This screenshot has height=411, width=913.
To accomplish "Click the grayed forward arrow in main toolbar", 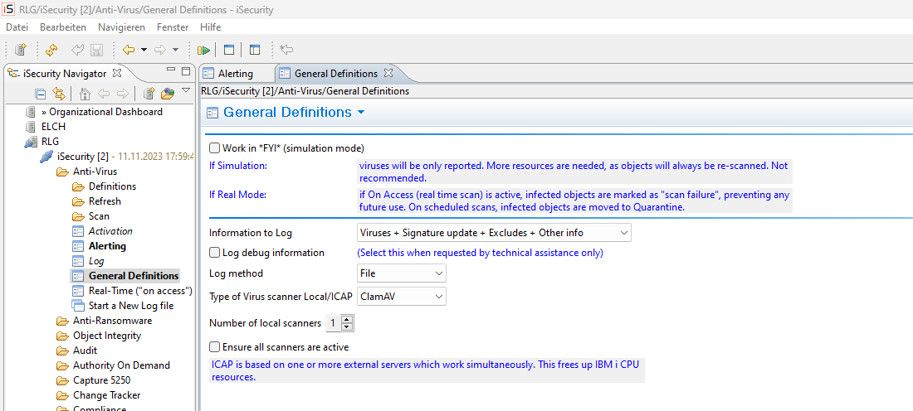I will click(x=160, y=50).
